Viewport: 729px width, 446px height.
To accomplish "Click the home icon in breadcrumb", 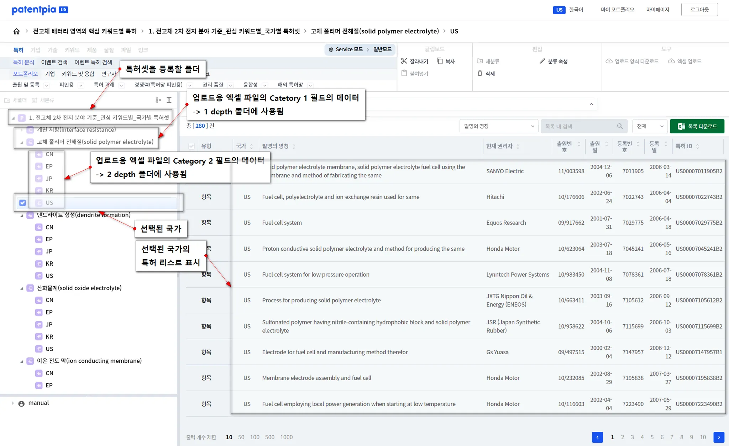I will coord(16,31).
